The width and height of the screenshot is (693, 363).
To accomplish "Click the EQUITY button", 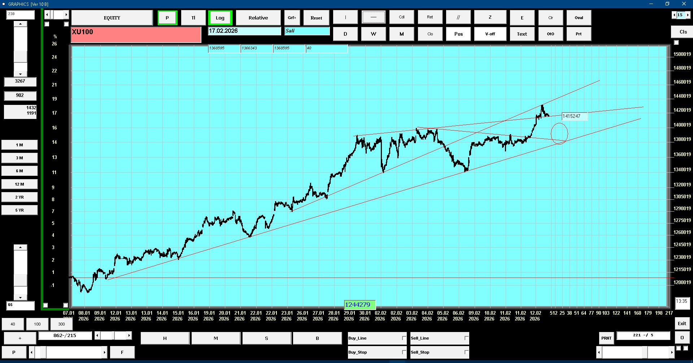I will [x=112, y=18].
